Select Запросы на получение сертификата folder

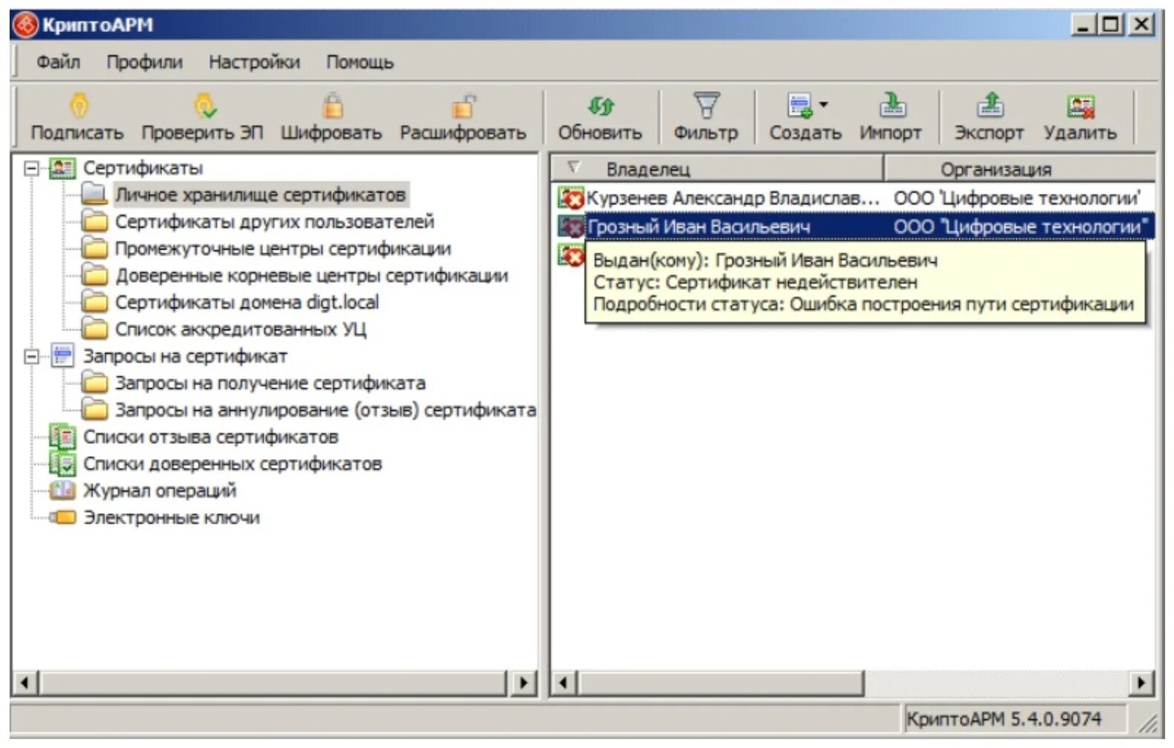(270, 383)
